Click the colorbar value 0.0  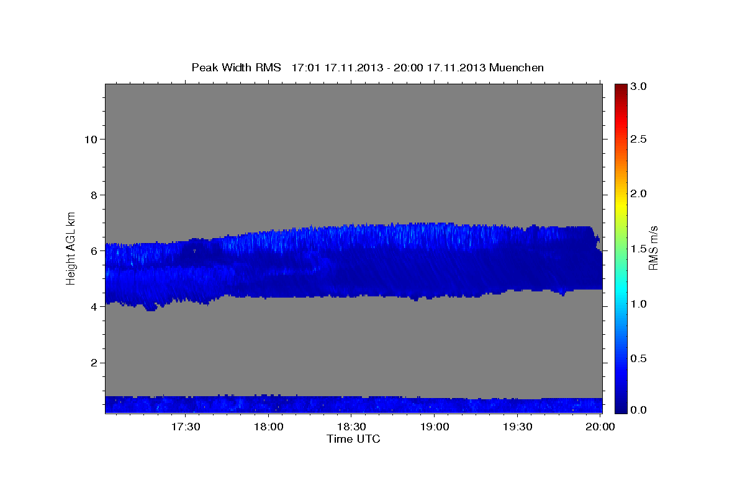pyautogui.click(x=639, y=410)
